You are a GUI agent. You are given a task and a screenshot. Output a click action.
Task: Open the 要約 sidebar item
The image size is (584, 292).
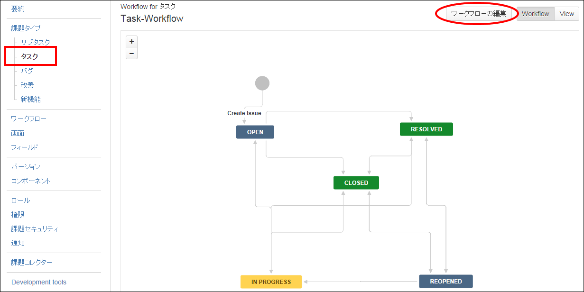click(x=18, y=9)
